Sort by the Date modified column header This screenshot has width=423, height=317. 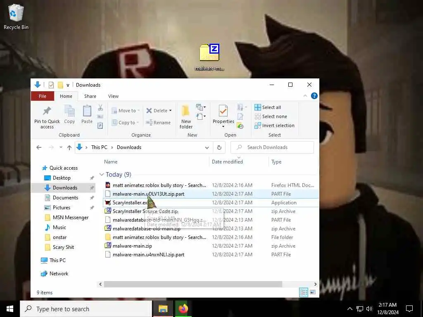(x=227, y=162)
